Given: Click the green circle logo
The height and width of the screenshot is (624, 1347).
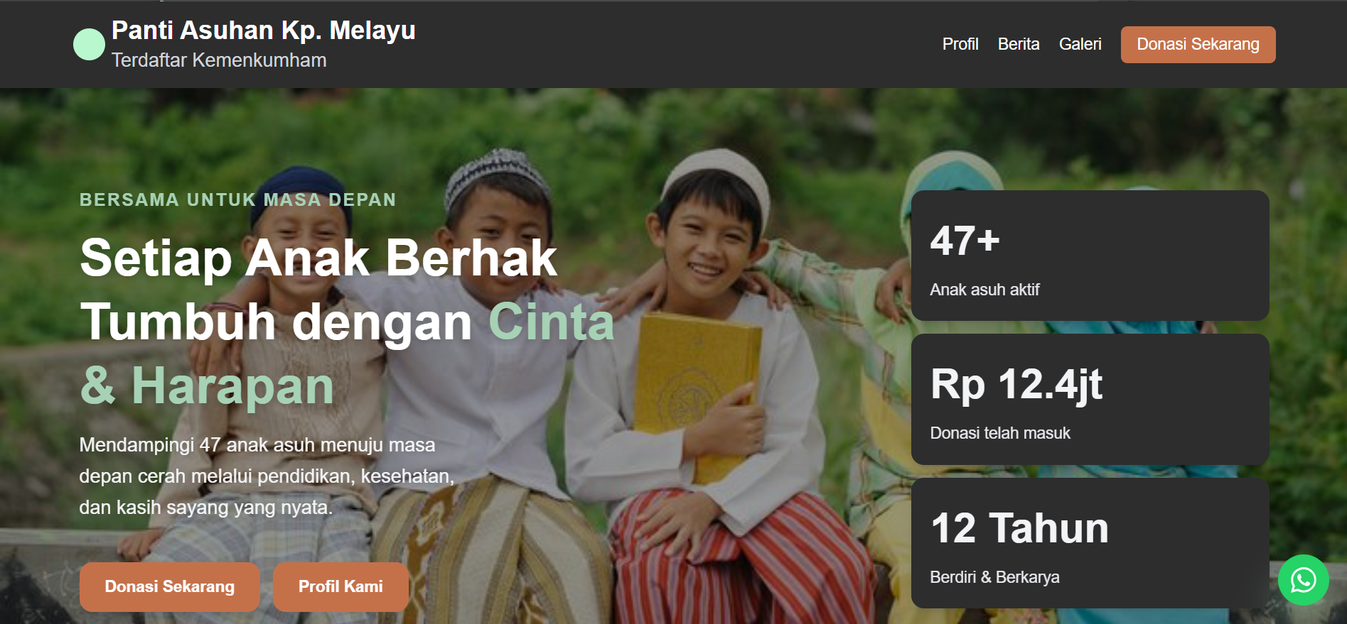Looking at the screenshot, I should (89, 45).
